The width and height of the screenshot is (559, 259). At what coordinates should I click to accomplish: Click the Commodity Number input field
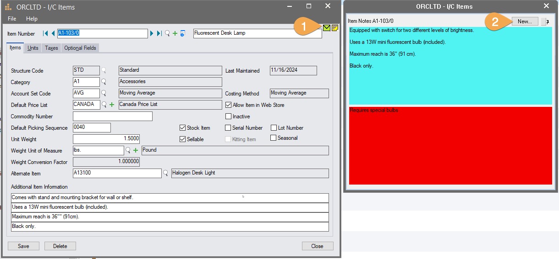click(112, 116)
